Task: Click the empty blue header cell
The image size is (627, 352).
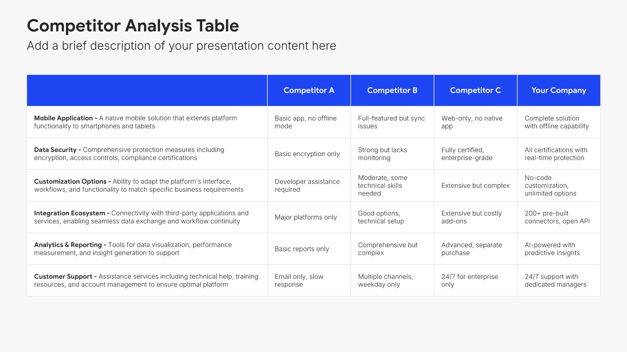Action: (x=147, y=90)
